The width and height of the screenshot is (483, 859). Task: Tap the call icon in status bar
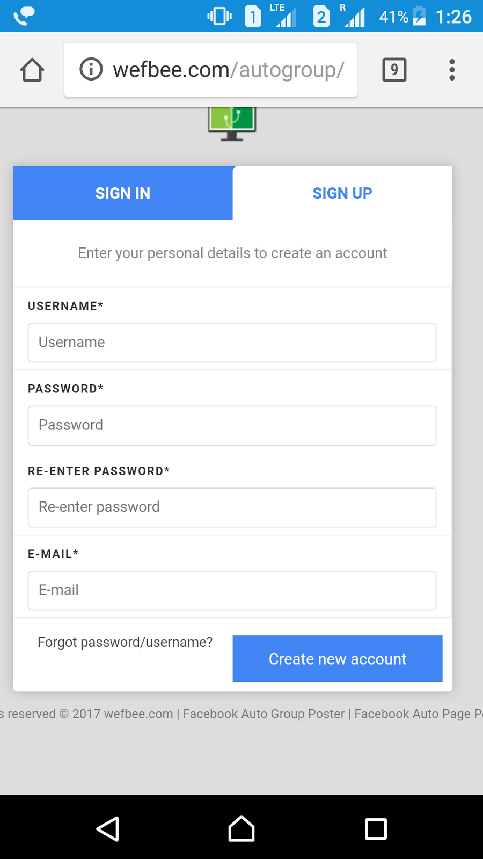[x=24, y=16]
